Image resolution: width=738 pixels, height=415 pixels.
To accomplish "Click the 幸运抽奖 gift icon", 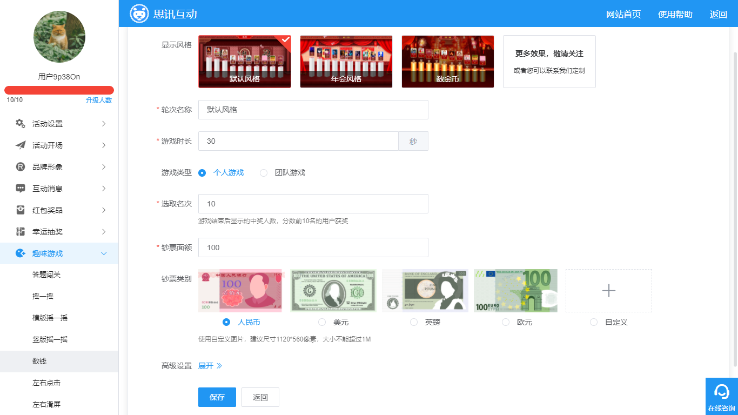I will point(21,232).
